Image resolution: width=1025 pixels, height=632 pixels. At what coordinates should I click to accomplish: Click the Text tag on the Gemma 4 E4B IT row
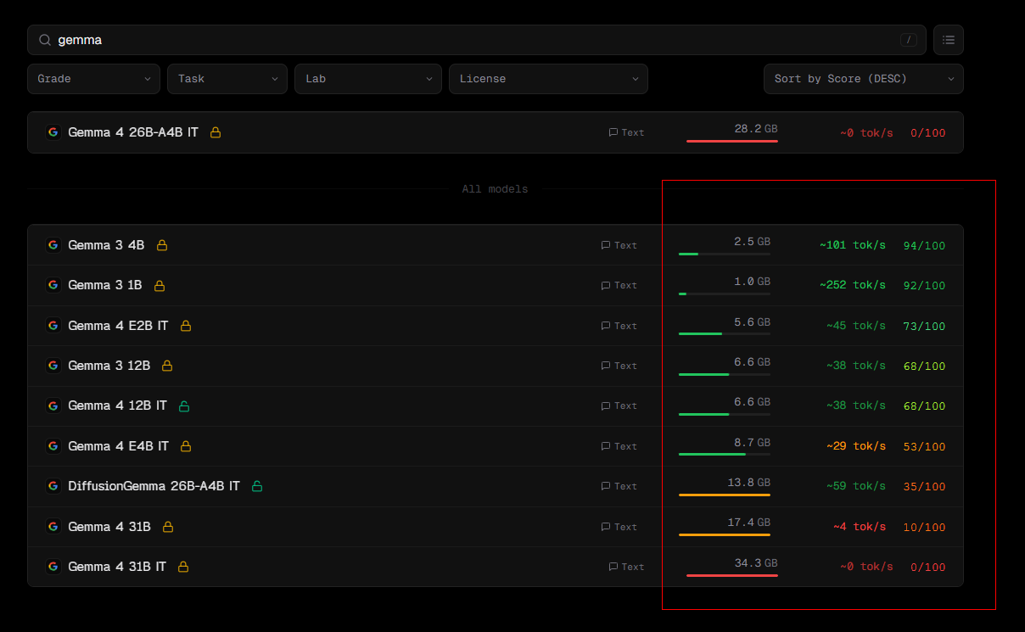point(619,446)
